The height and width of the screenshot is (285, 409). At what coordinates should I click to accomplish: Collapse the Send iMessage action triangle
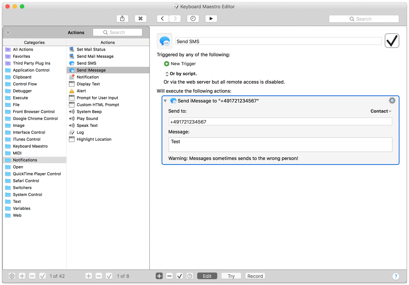(x=165, y=101)
